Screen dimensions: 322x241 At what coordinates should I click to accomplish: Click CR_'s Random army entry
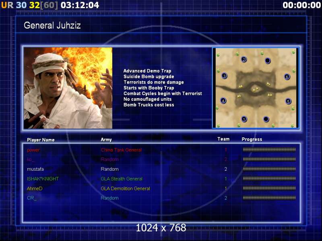[109, 198]
